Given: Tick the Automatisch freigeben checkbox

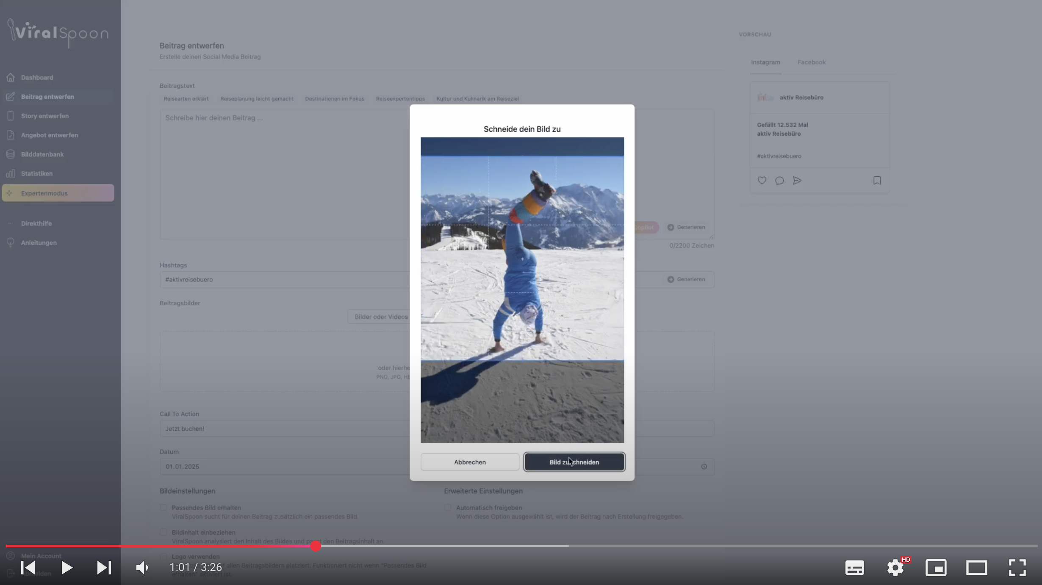Looking at the screenshot, I should [448, 507].
